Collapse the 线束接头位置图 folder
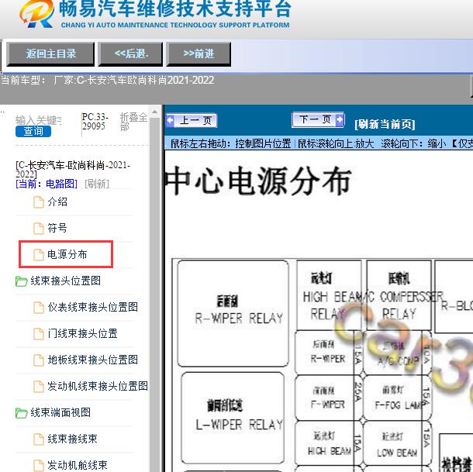The height and width of the screenshot is (472, 473). (65, 281)
